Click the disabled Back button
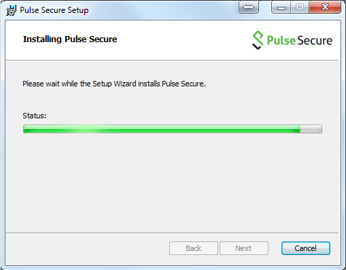 [x=194, y=248]
